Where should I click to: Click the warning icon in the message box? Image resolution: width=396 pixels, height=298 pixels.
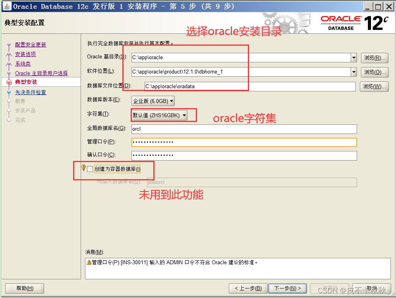(x=89, y=262)
